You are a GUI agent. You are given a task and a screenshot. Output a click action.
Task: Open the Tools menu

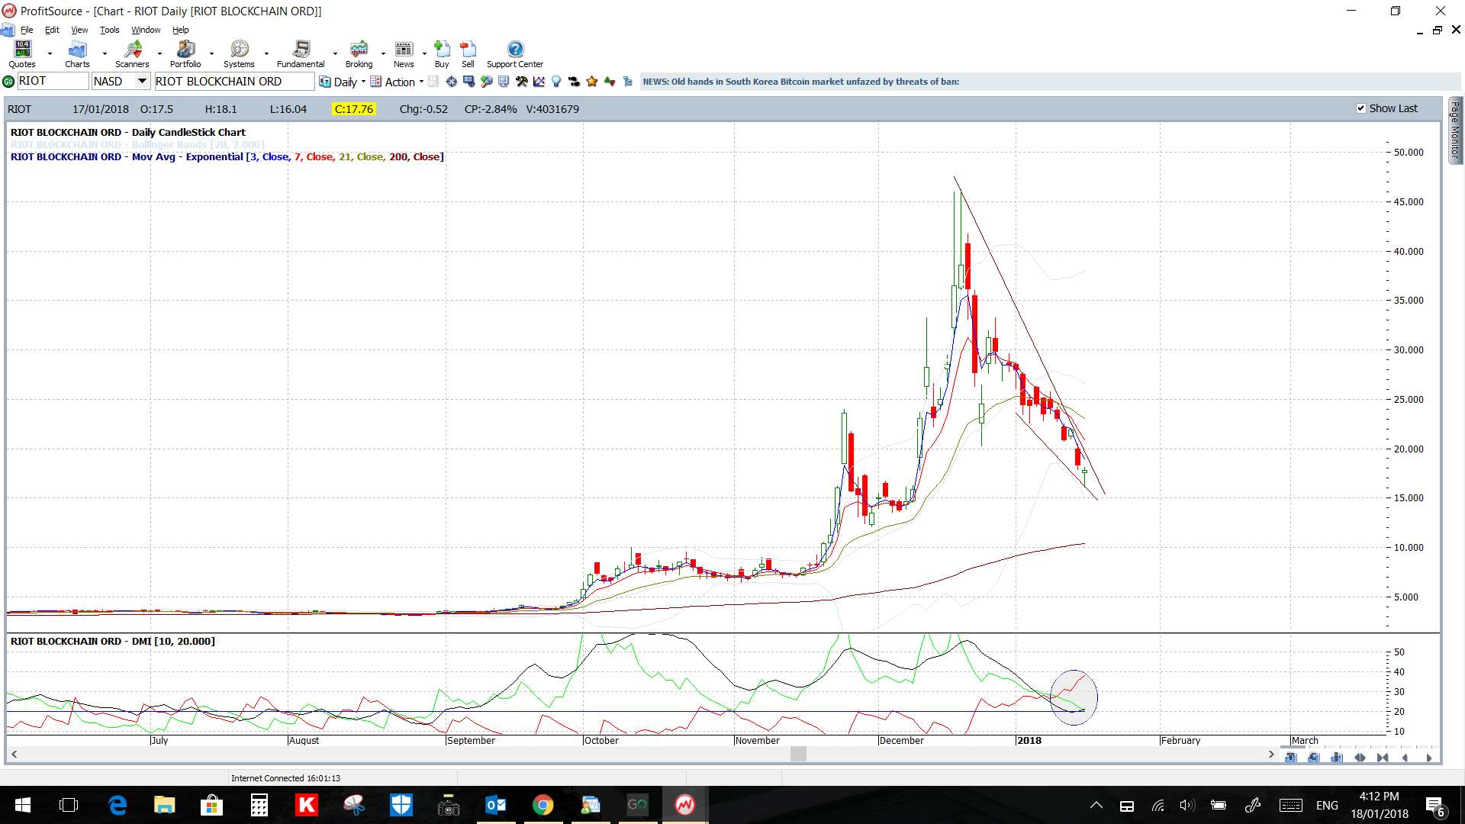[x=110, y=30]
